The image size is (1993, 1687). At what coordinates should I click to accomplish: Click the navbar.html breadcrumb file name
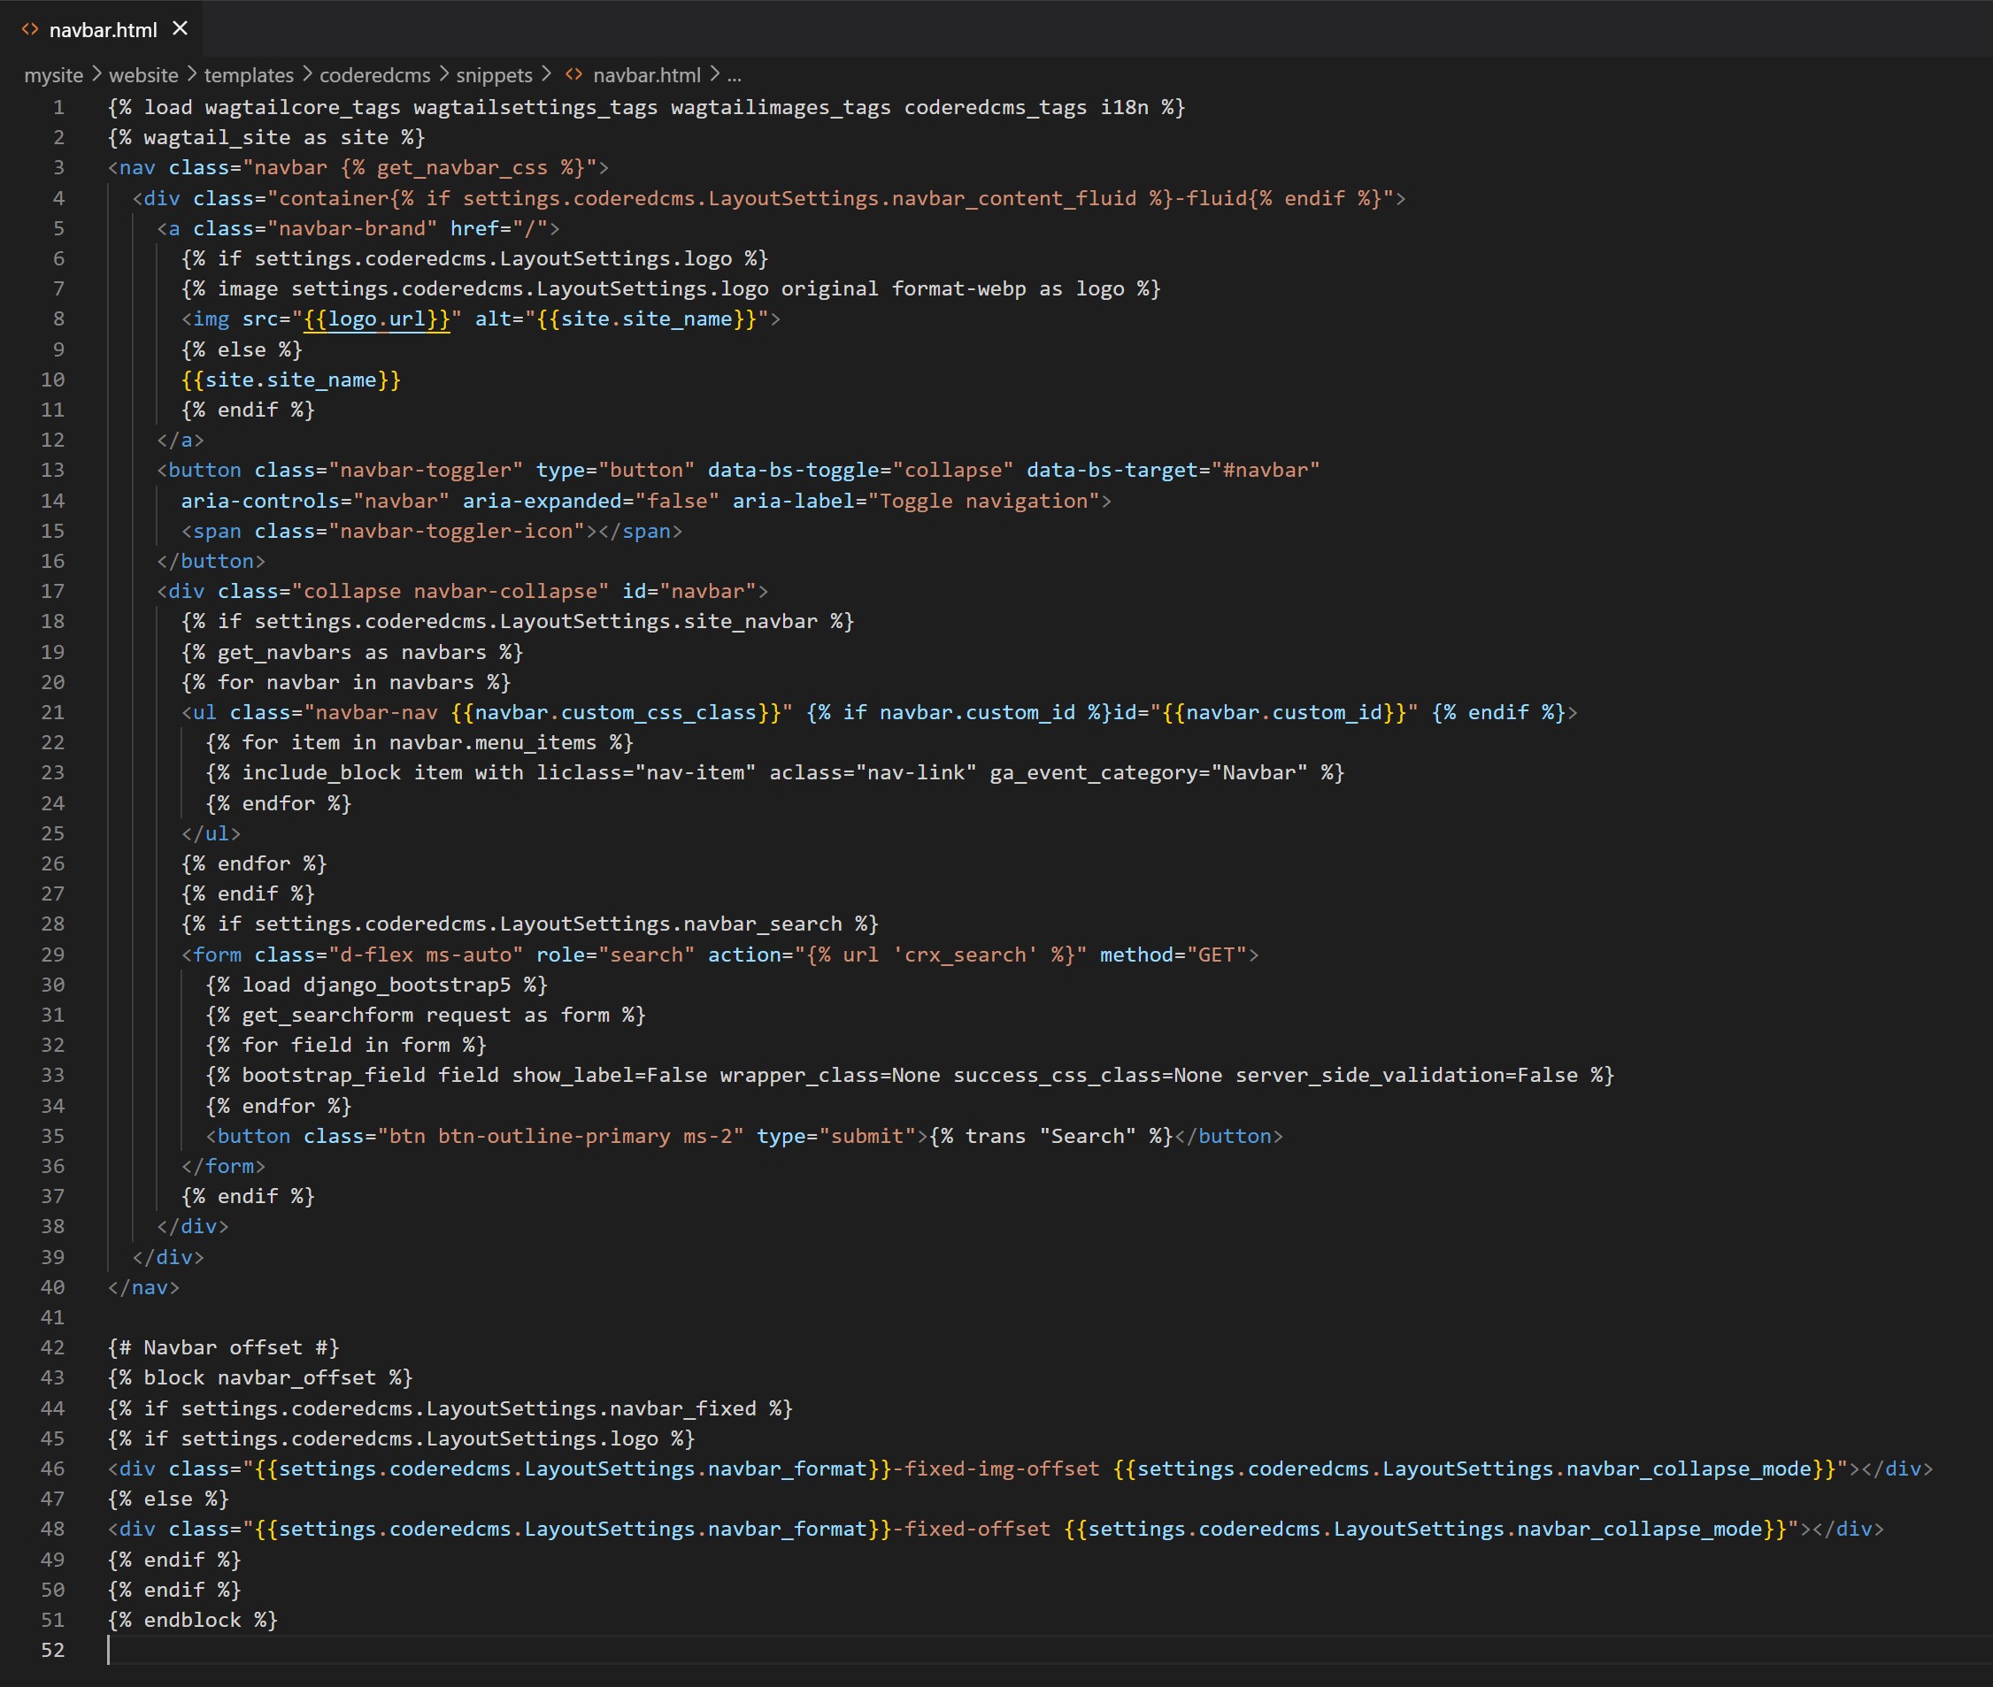point(647,74)
